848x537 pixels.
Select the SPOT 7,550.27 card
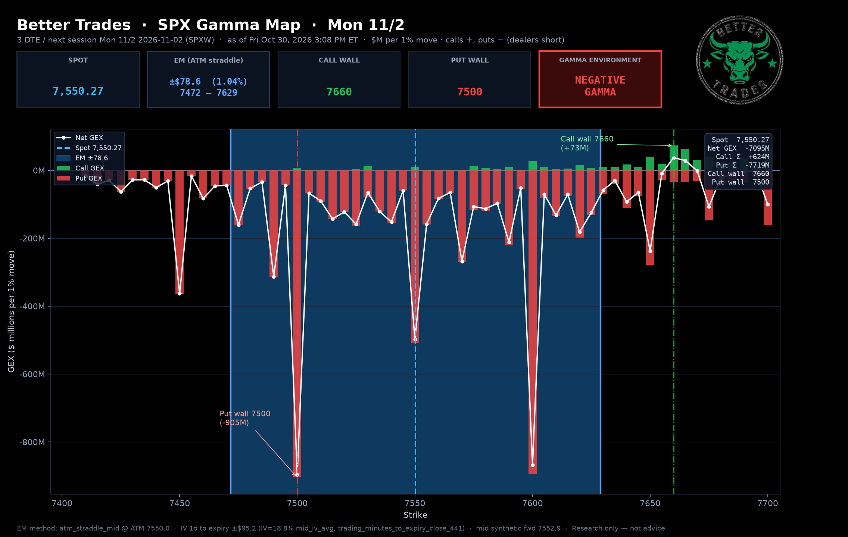78,79
